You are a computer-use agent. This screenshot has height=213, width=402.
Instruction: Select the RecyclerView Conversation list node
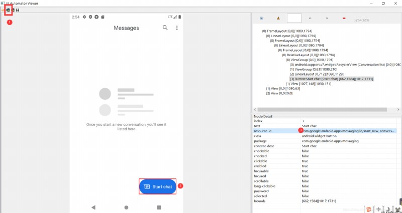coord(345,65)
